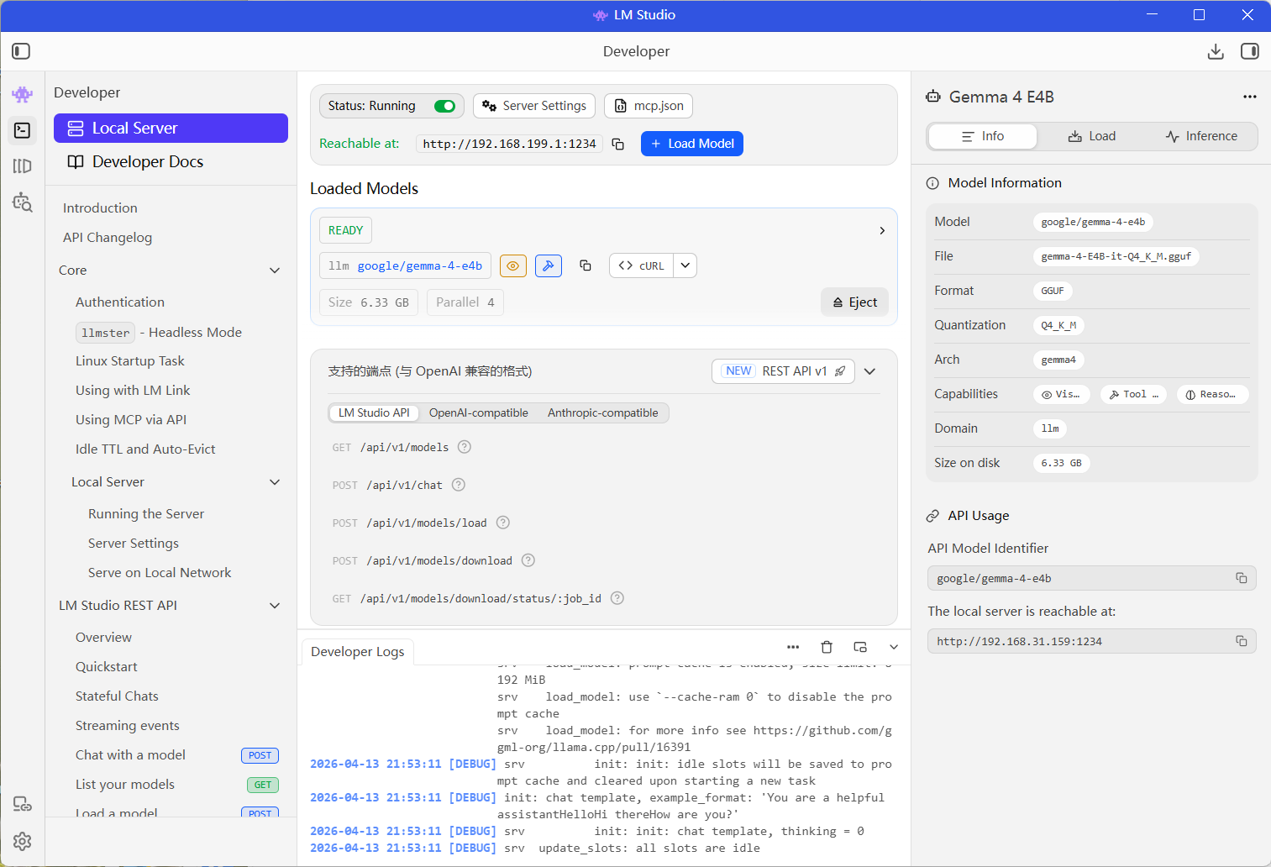This screenshot has height=867, width=1271.
Task: Toggle the Status: Running server switch
Action: click(444, 106)
